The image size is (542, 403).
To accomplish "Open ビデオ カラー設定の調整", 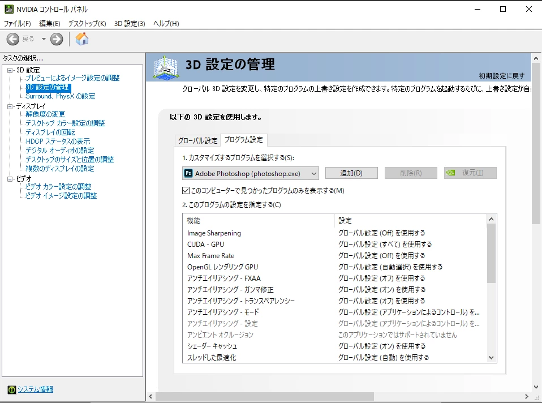I will click(x=58, y=187).
